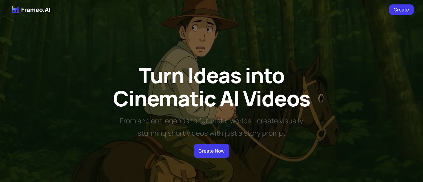Click the "From ancient legends" subtitle line
Image resolution: width=423 pixels, height=182 pixels.
click(x=212, y=121)
